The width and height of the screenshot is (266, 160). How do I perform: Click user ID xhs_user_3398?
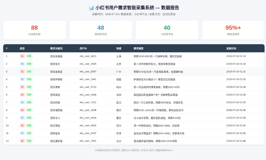(x=88, y=95)
